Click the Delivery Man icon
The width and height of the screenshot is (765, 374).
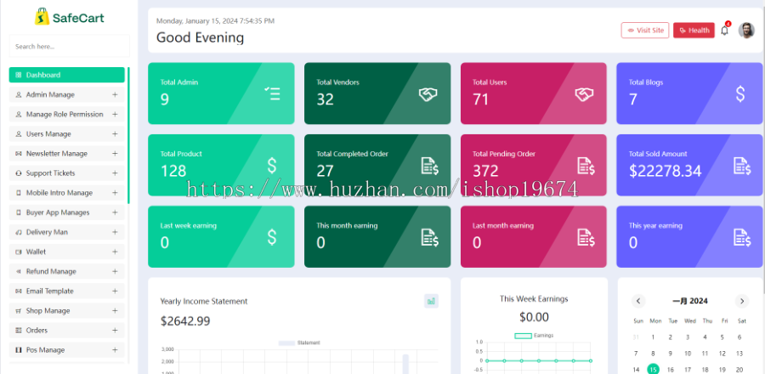click(x=19, y=232)
